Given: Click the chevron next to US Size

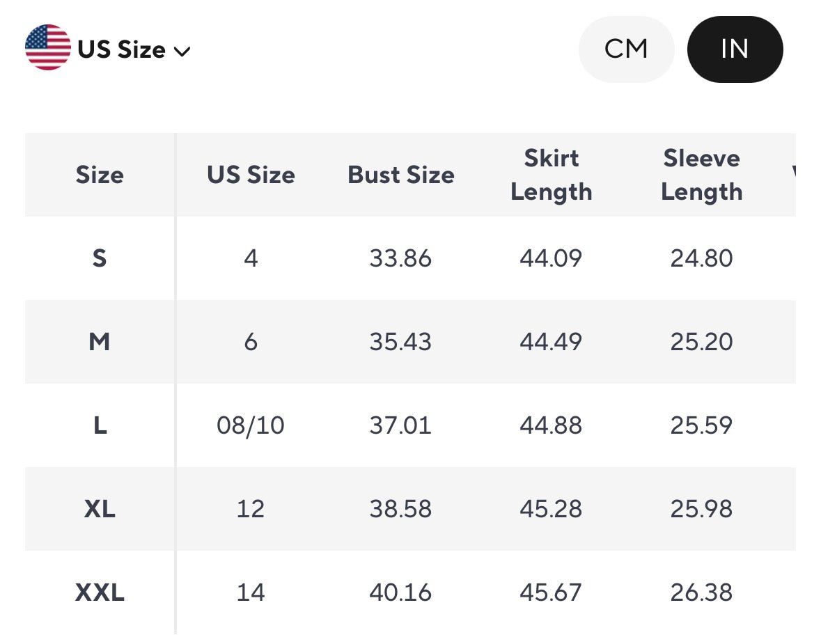Looking at the screenshot, I should (x=182, y=52).
